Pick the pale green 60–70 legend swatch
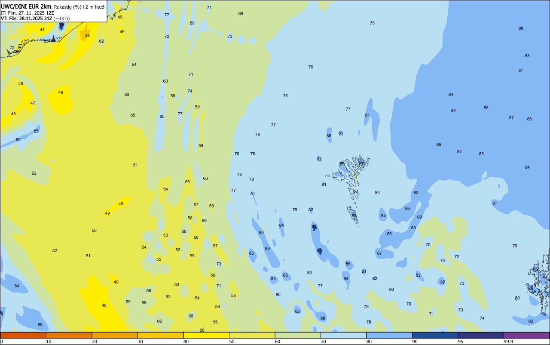Viewport: 550px width, 345px height. (298, 335)
